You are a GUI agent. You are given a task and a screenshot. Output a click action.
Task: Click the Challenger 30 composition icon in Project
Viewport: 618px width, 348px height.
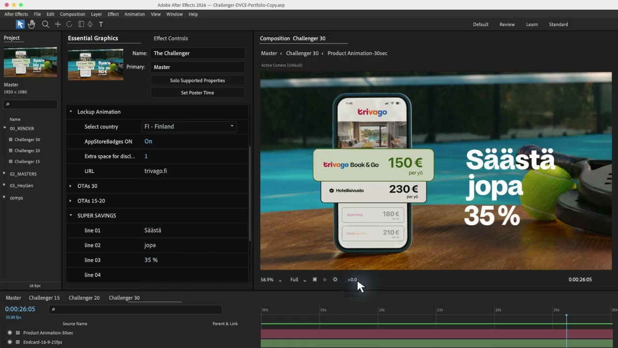[x=11, y=140]
